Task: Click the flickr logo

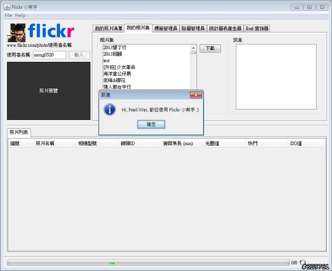Action: [x=51, y=31]
